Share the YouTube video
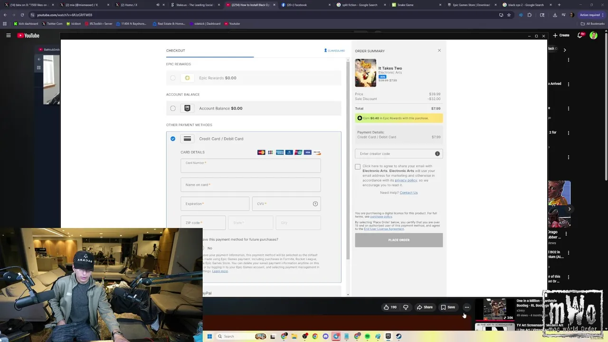The width and height of the screenshot is (608, 342). (x=425, y=307)
